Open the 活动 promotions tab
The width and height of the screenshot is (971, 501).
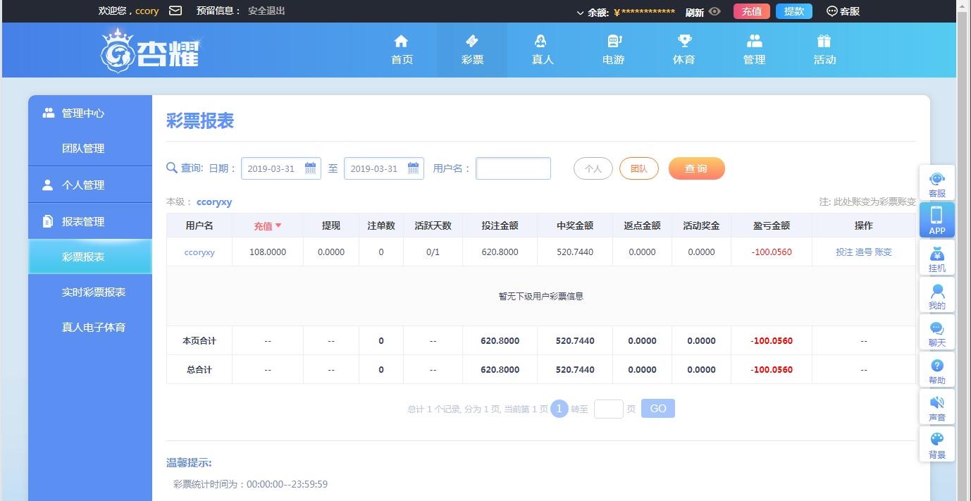click(824, 50)
